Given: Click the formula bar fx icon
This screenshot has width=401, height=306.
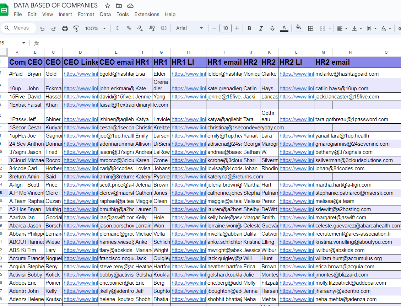Looking at the screenshot, I should pos(36,43).
